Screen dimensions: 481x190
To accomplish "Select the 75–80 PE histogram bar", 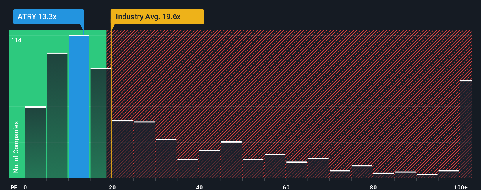I will tap(362, 172).
